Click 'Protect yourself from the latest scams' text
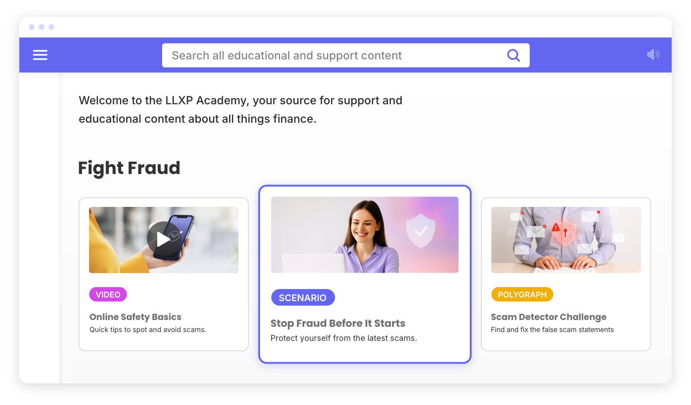 coord(343,338)
